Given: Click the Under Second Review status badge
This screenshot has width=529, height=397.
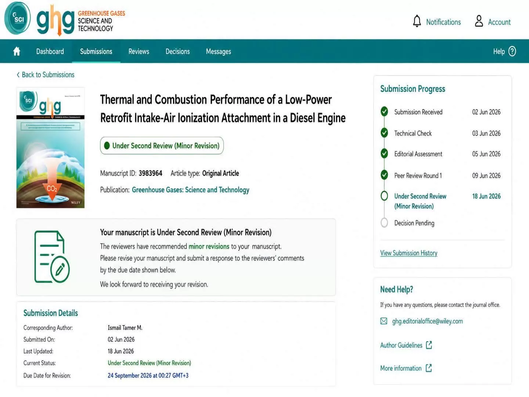Looking at the screenshot, I should tap(162, 146).
